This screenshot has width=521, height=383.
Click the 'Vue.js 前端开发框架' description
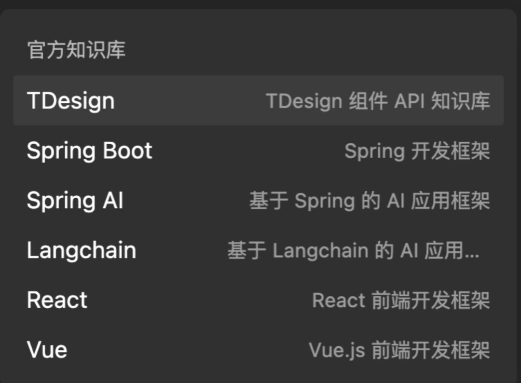pyautogui.click(x=399, y=350)
